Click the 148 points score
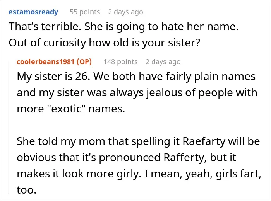This screenshot has height=201, width=271. pos(120,62)
